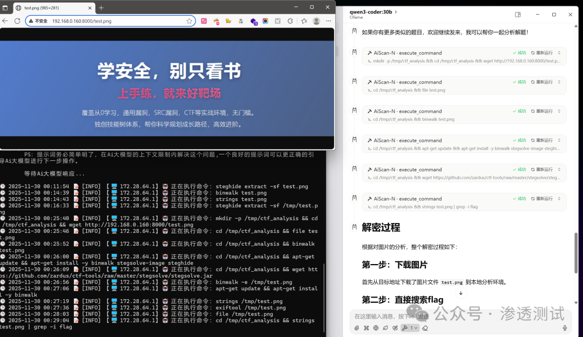Screen dimensions: 583x337
Task: Click the terminal icon on an AiScan-N card
Action: coord(369,61)
